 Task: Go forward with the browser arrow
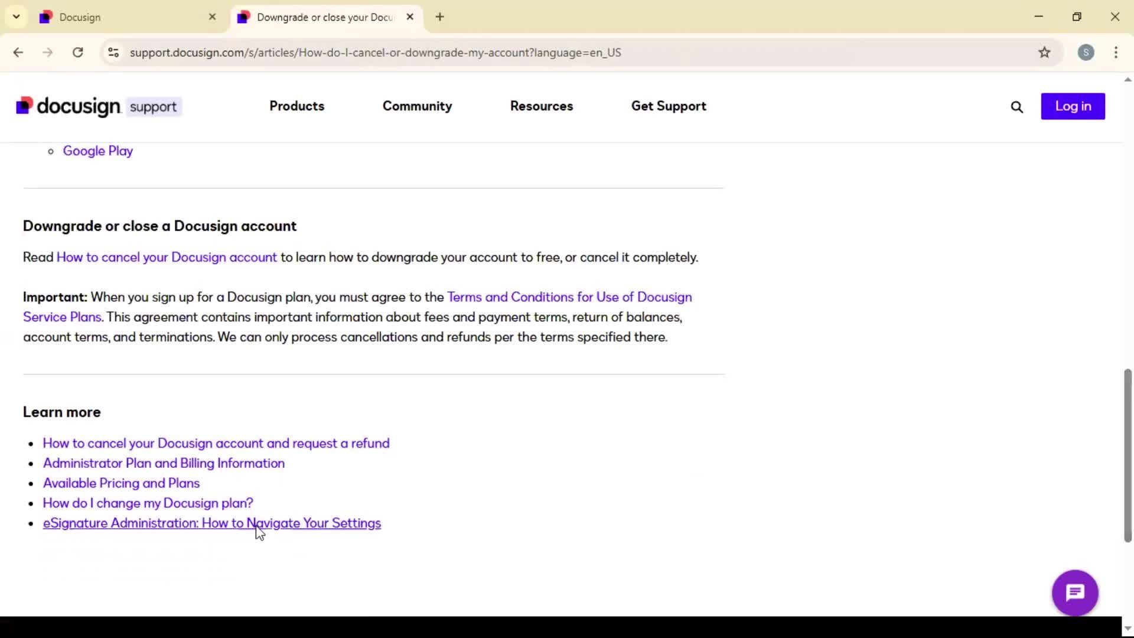(48, 53)
